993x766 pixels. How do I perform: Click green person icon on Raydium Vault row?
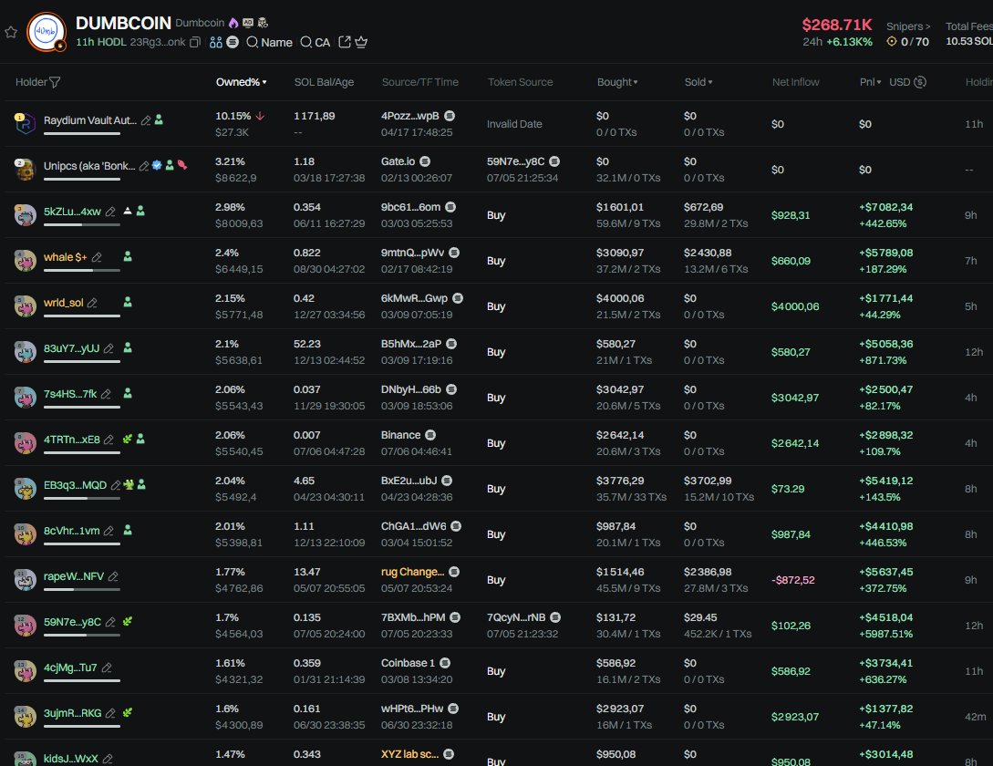click(159, 119)
